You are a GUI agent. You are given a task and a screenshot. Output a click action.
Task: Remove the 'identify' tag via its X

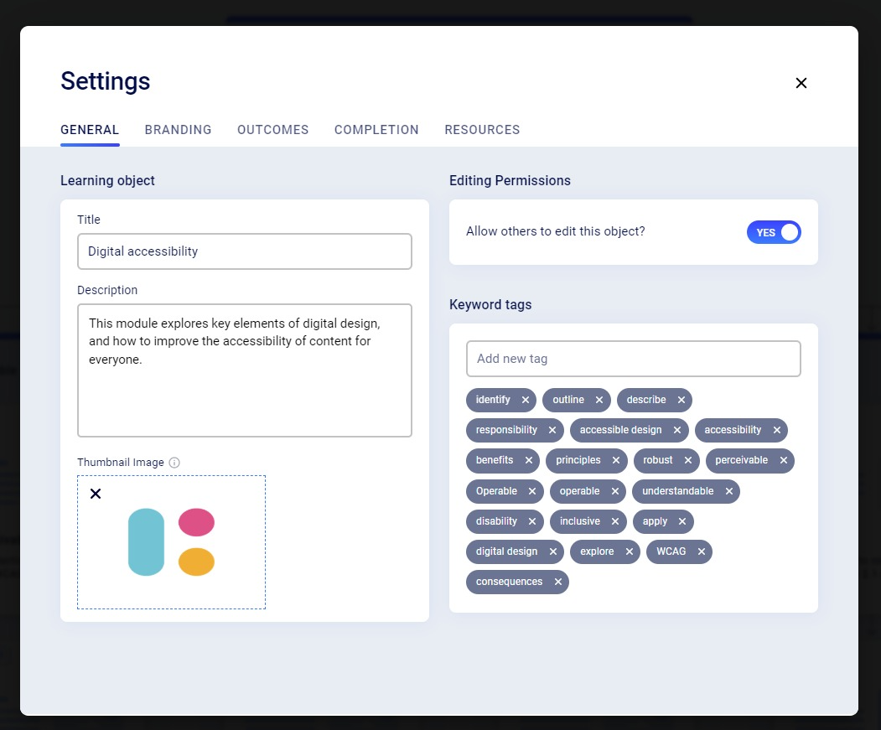(526, 400)
